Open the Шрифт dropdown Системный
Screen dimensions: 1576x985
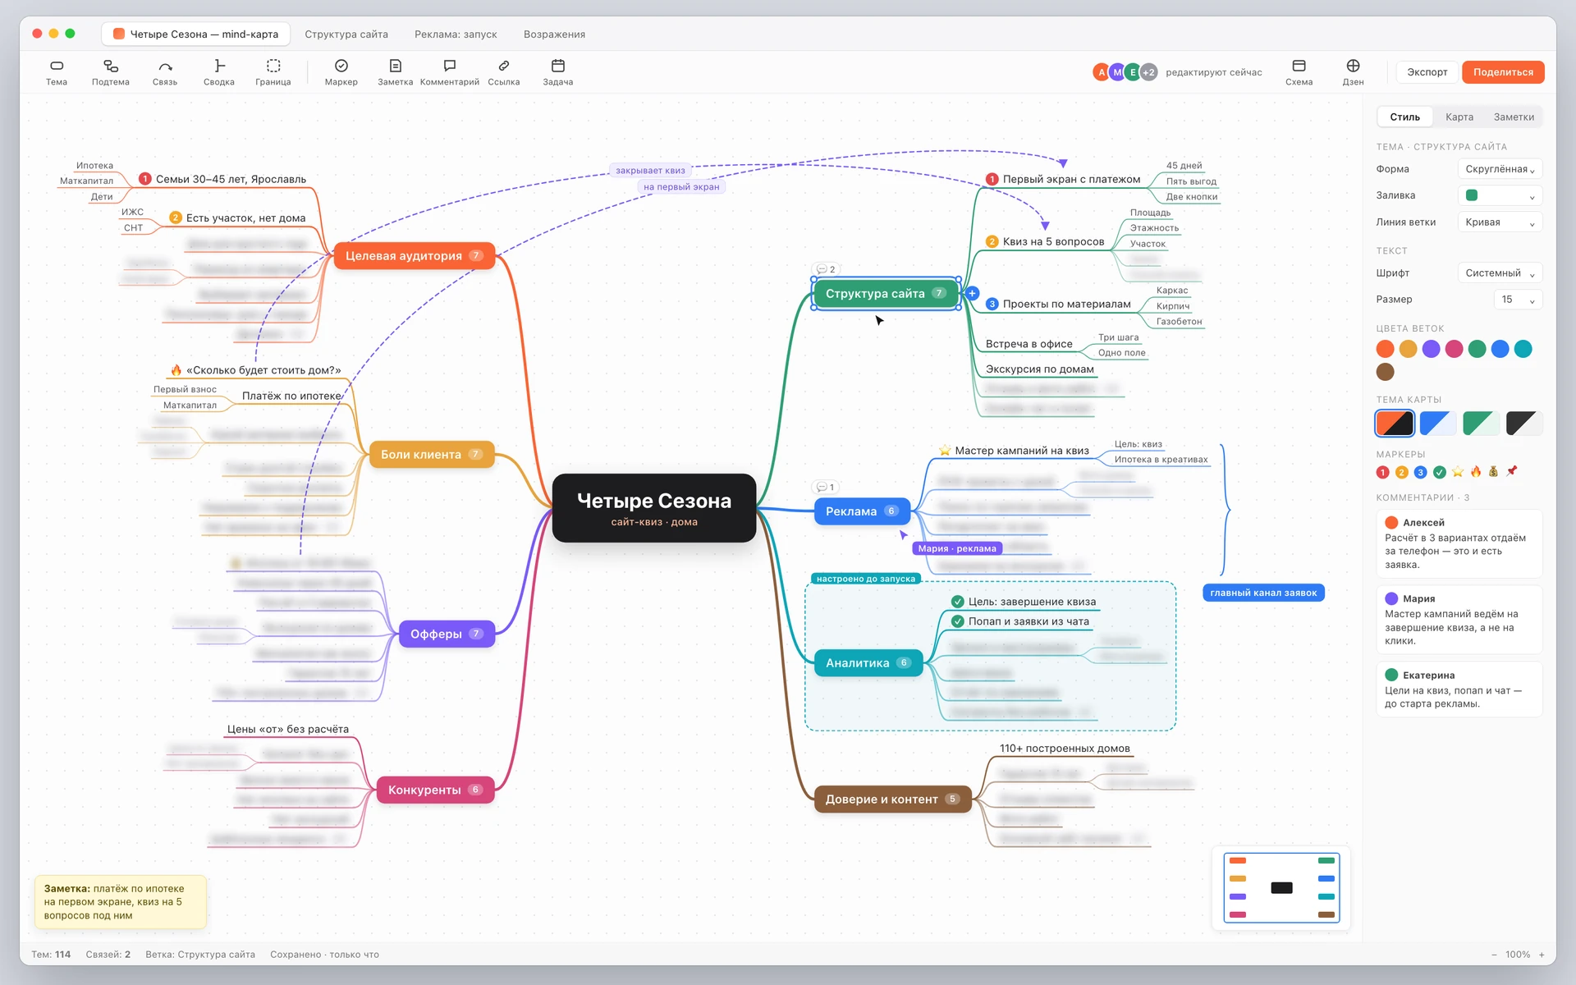(1500, 273)
